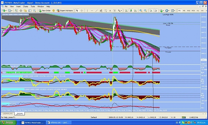Select the Text tool marked A
The image size is (208, 125).
(110, 11)
